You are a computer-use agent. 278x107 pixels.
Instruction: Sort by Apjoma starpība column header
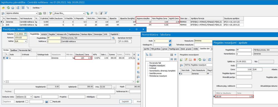pyautogui.click(x=144, y=18)
